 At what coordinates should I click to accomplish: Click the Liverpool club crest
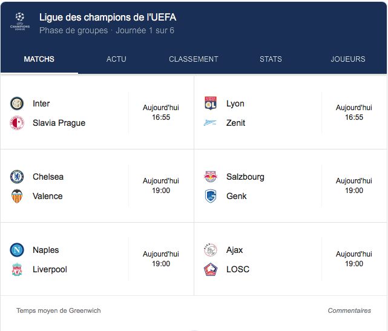pos(17,269)
